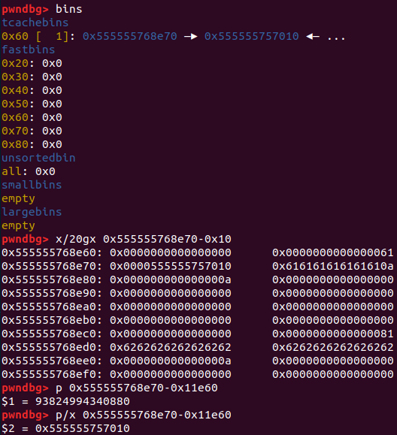
Task: Select the value 0x0000000000000081
Action: point(332,334)
